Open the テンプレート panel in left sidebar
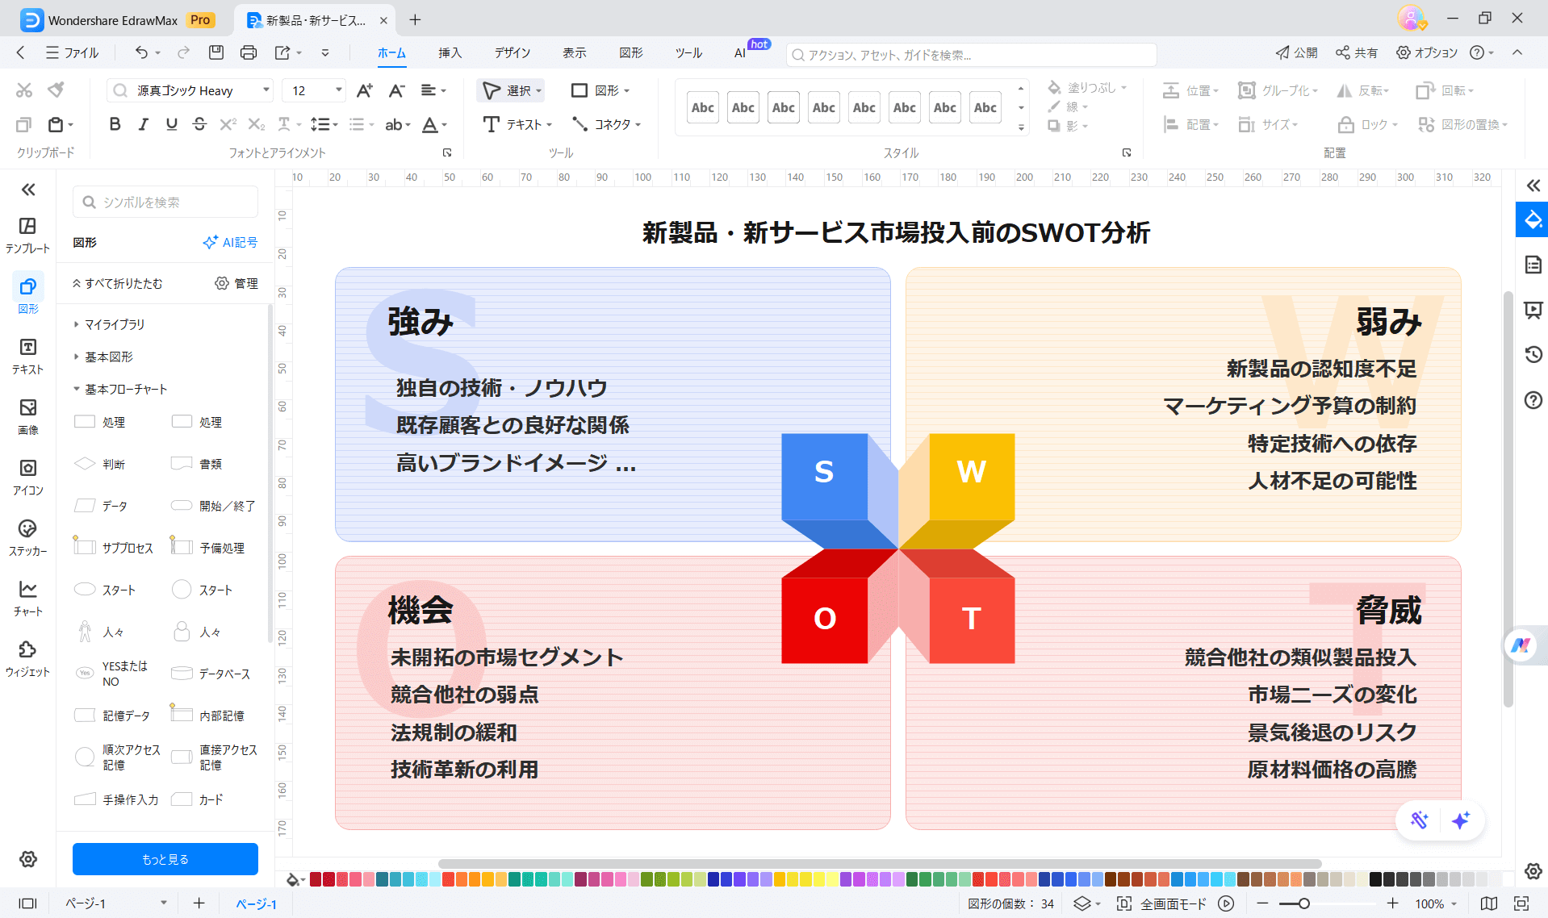This screenshot has width=1548, height=918. (x=27, y=230)
